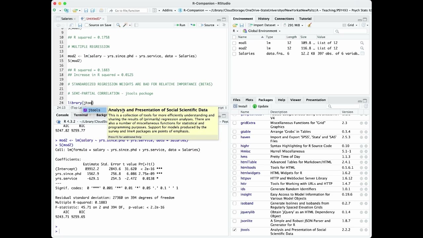Click the Packages search field
Screen dimensions: 423x238
point(343,106)
